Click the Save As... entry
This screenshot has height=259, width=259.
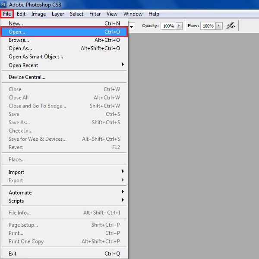click(x=64, y=123)
